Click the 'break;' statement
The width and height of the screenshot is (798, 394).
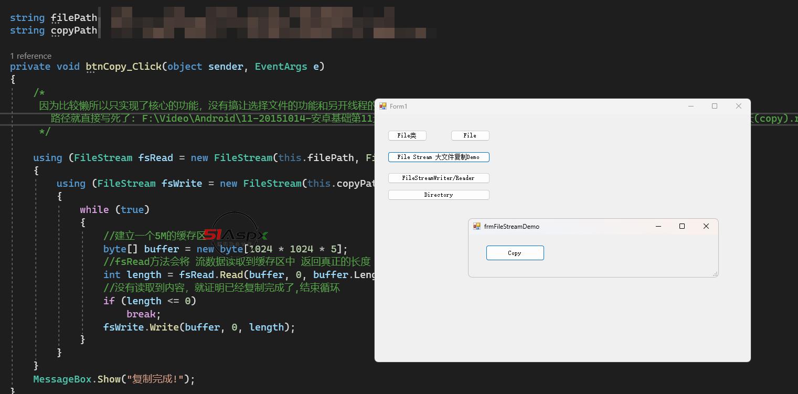coord(144,314)
